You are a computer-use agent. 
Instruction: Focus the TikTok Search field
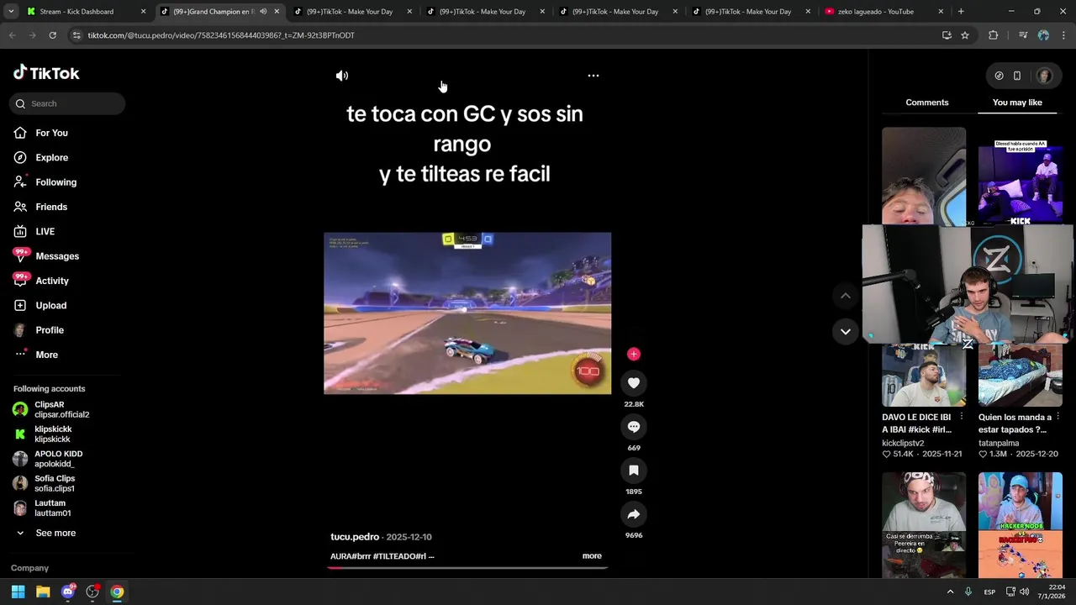(69, 103)
